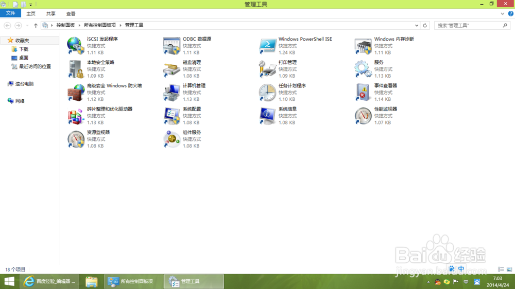The height and width of the screenshot is (289, 515).
Task: Click the Forward navigation arrow
Action: (x=18, y=25)
